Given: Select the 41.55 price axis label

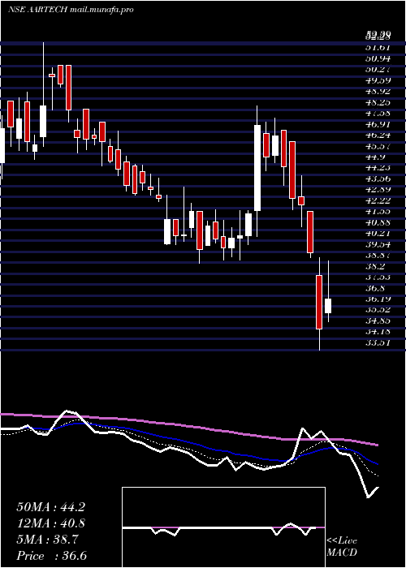Looking at the screenshot, I should point(378,212).
